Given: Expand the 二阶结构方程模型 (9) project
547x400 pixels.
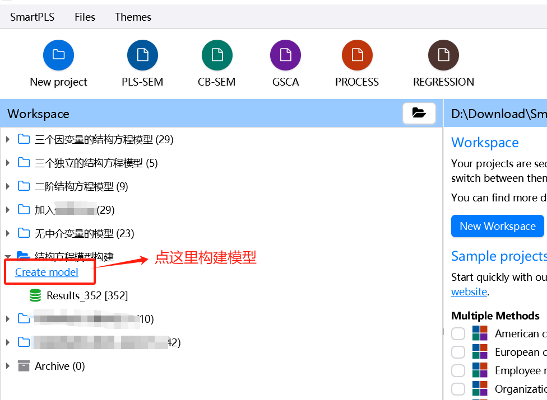Looking at the screenshot, I should click(8, 186).
